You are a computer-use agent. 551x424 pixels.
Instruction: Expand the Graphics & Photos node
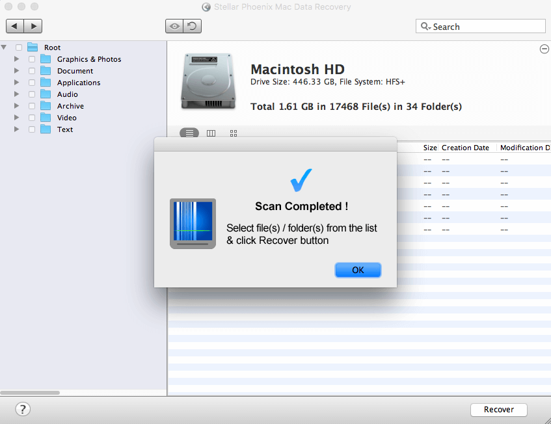[x=16, y=59]
